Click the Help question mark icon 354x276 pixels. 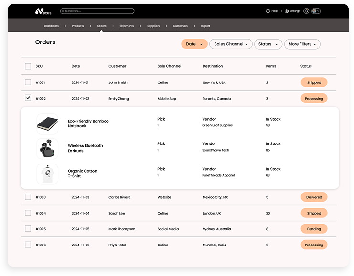tap(268, 11)
